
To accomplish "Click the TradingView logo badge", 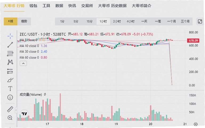I will tap(24, 114).
